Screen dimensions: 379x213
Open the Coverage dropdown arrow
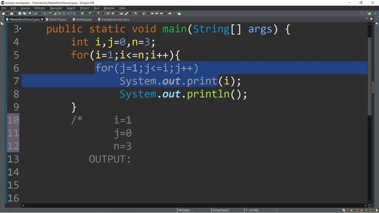point(94,14)
